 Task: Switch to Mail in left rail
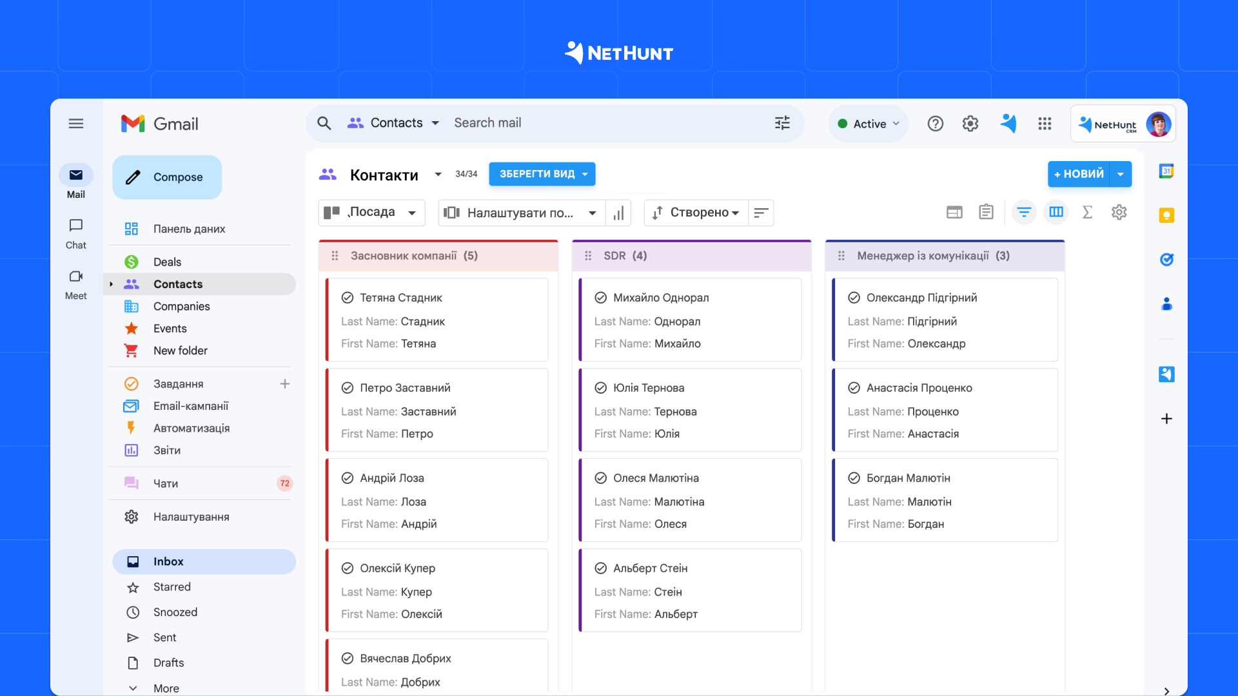(76, 182)
